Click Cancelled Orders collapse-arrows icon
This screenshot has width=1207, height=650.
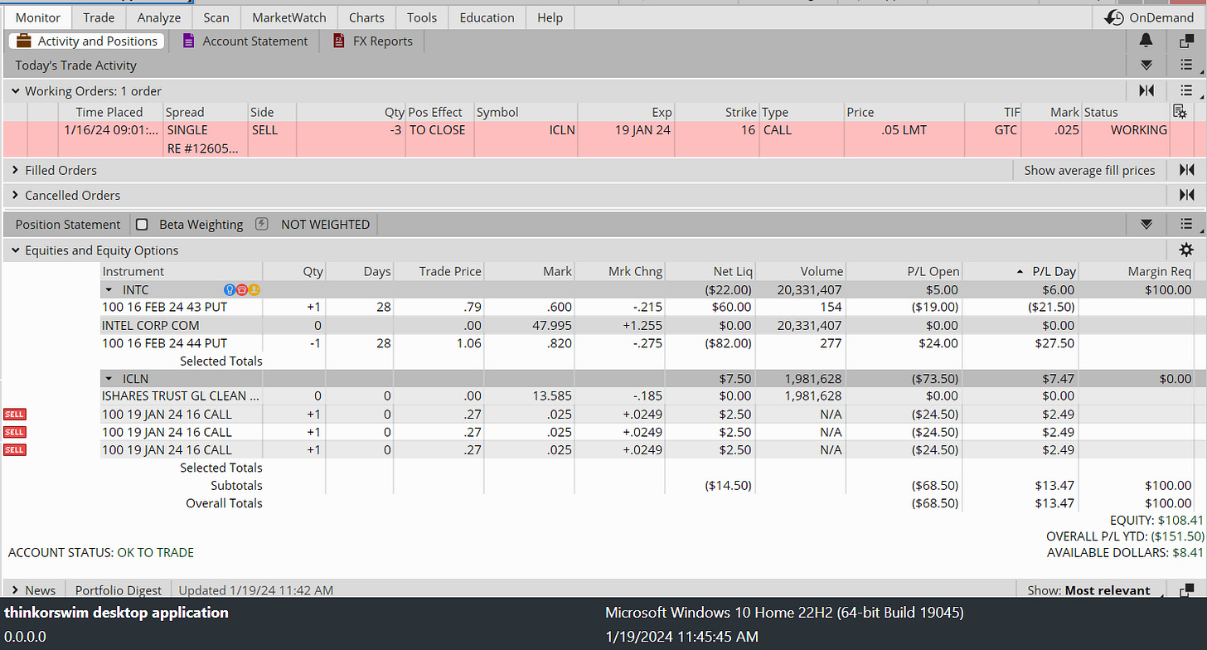coord(1186,195)
